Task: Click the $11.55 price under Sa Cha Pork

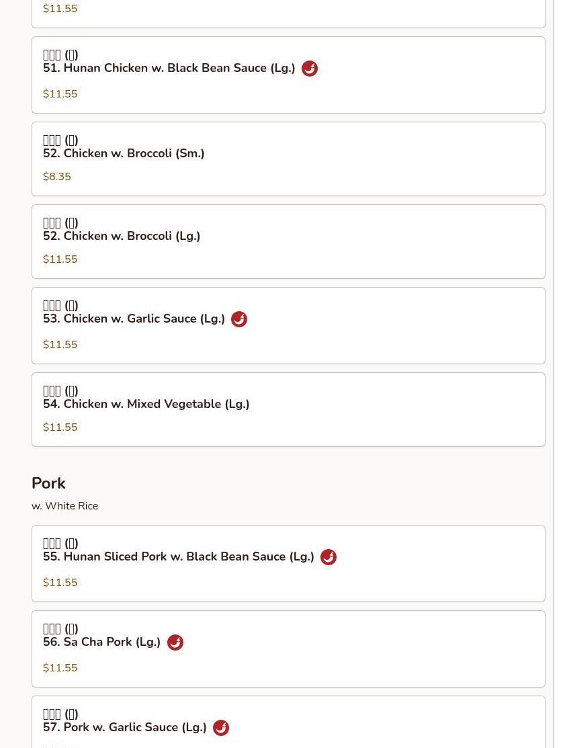Action: point(60,668)
